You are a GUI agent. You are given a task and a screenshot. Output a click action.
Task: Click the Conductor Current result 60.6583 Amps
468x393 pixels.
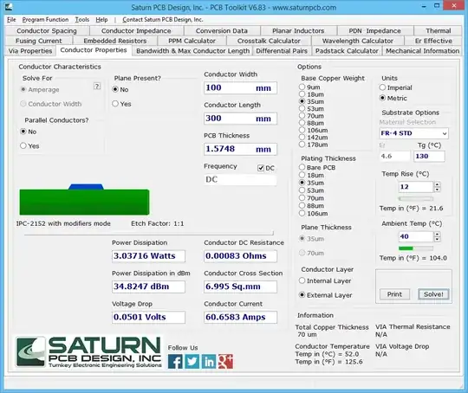(x=240, y=317)
